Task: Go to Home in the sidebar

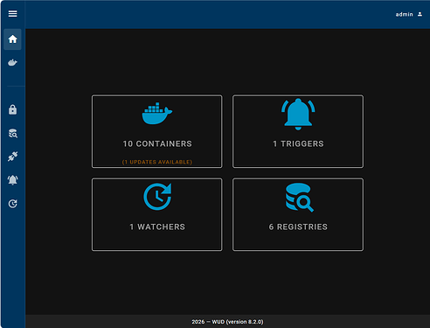Action: [x=12, y=39]
